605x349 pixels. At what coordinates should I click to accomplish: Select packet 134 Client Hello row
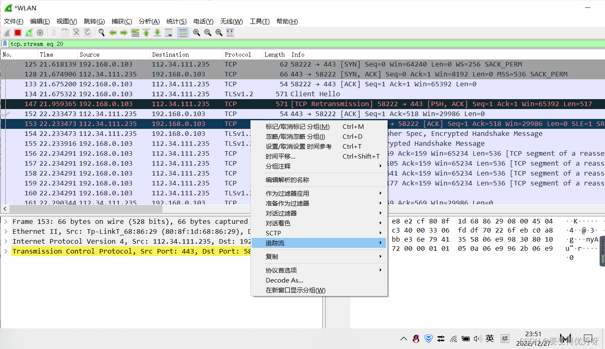302,94
